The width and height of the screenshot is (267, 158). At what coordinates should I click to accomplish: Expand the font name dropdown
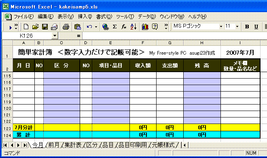[221, 27]
